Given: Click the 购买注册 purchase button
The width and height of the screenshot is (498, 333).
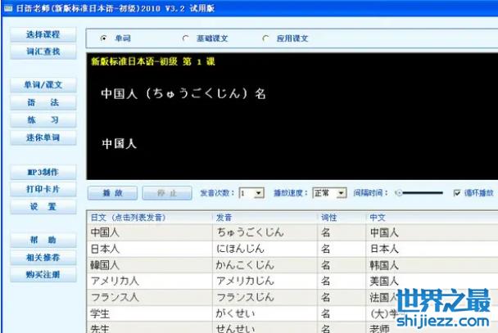Looking at the screenshot, I should point(43,275).
